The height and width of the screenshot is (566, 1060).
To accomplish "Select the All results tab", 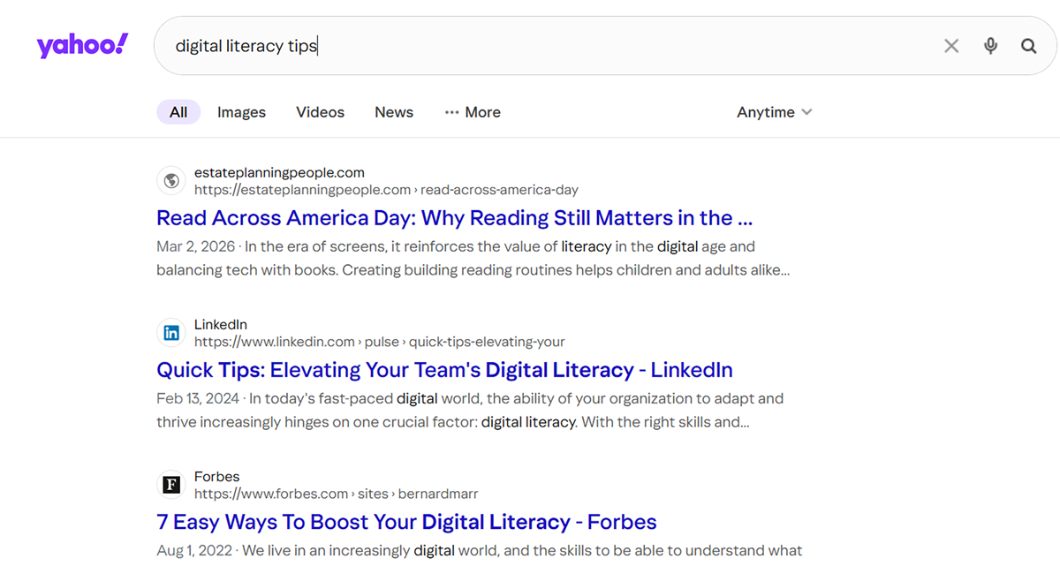I will click(178, 112).
